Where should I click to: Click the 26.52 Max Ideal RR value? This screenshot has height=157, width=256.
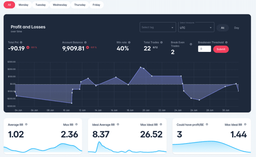(151, 135)
